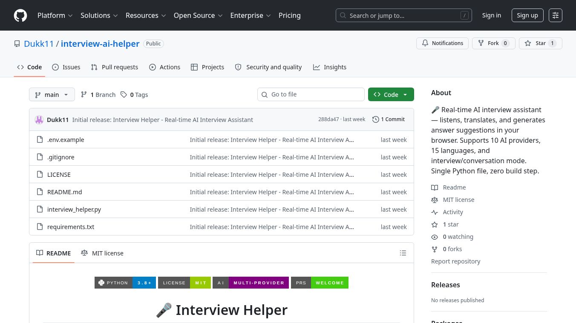
Task: Click the file icon beside interview_helper.py
Action: 40,210
